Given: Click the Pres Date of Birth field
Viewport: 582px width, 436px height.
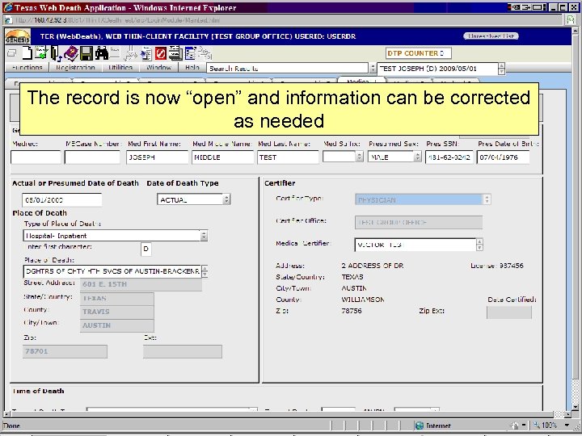Looking at the screenshot, I should pos(504,157).
